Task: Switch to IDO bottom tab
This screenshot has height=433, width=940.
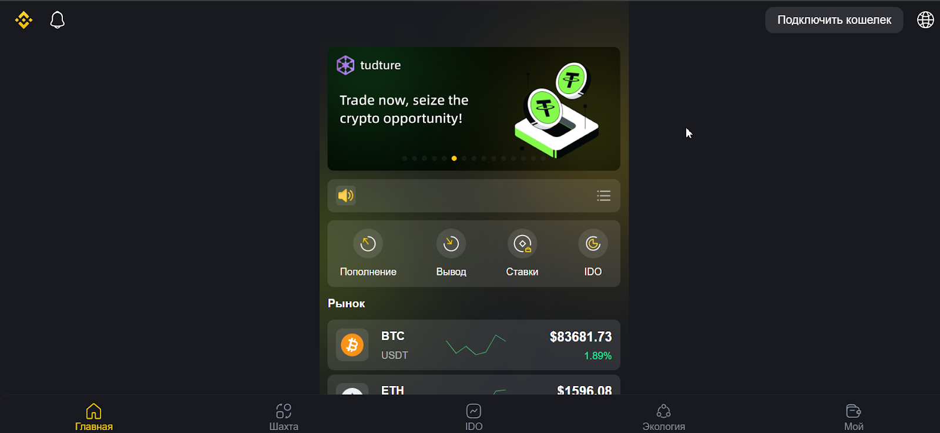Action: pyautogui.click(x=474, y=417)
